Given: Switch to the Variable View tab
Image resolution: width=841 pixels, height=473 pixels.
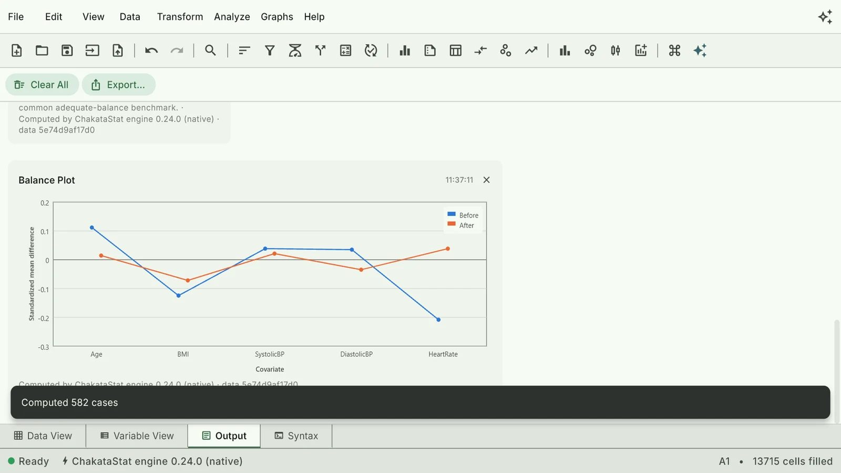Looking at the screenshot, I should pyautogui.click(x=137, y=436).
